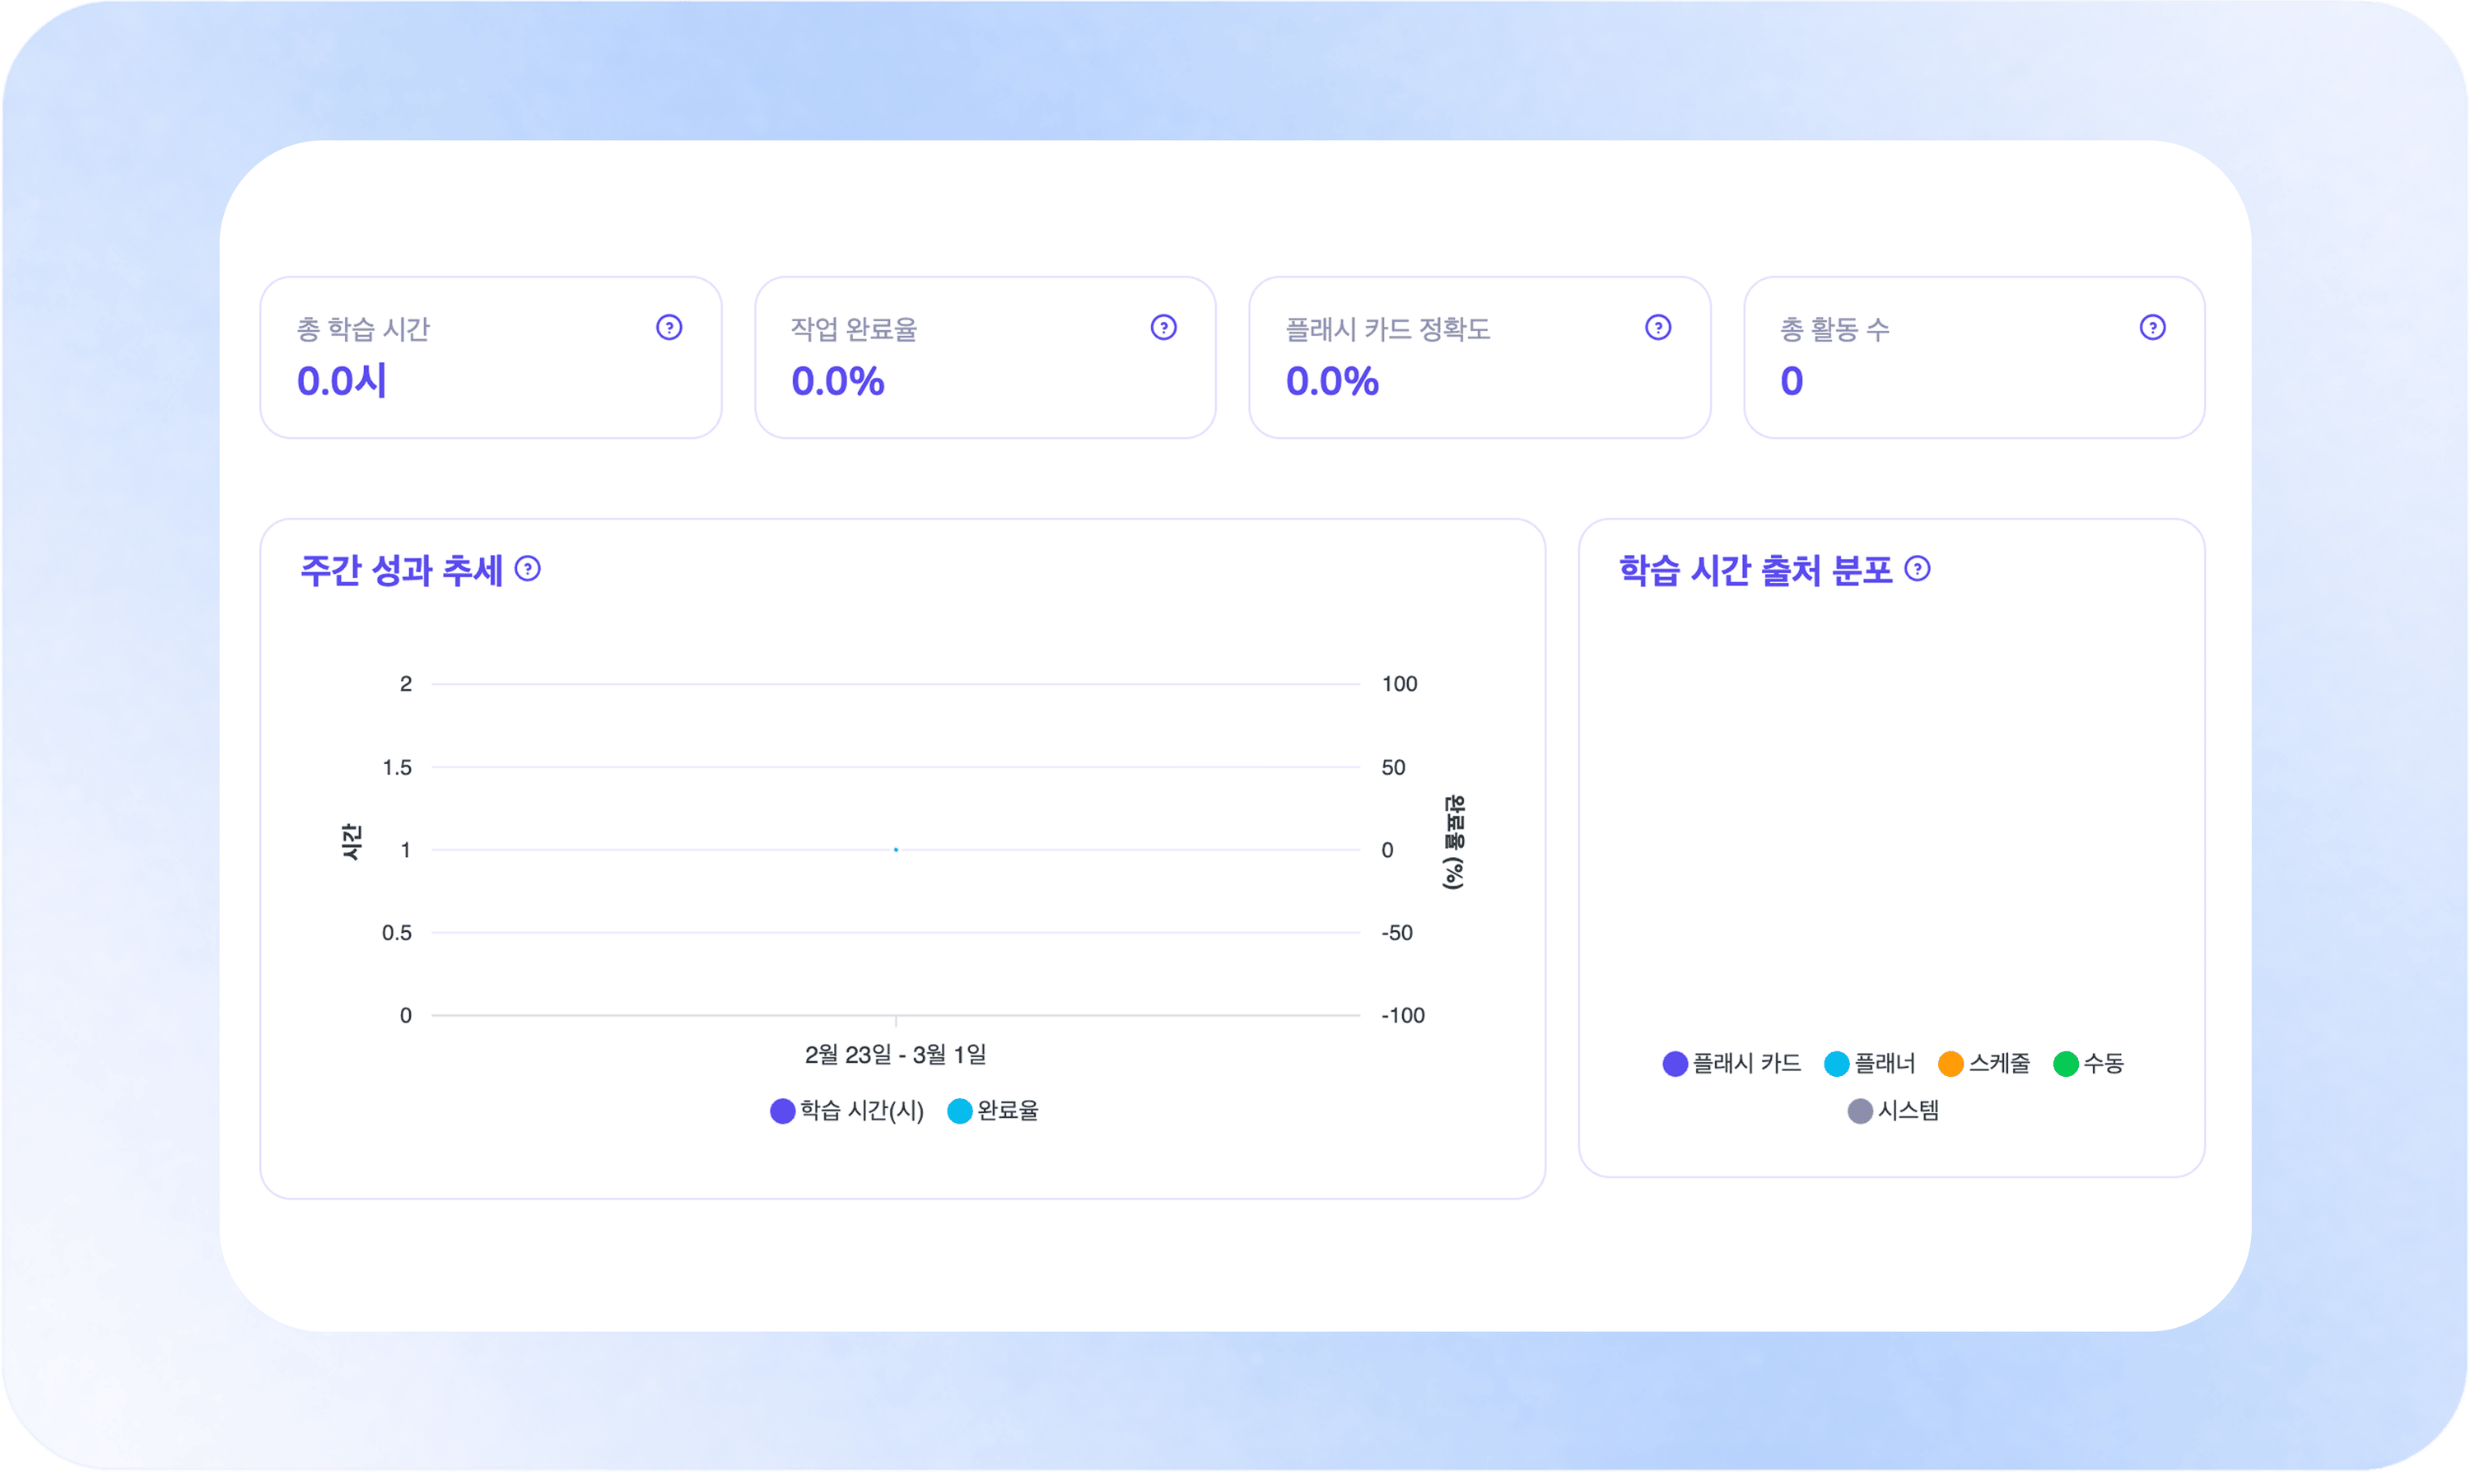The height and width of the screenshot is (1472, 2470).
Task: Click the green 수동 color dot
Action: tap(2065, 1064)
